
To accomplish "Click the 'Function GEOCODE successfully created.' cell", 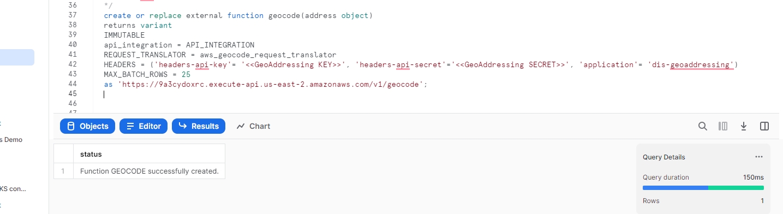I will tap(149, 171).
